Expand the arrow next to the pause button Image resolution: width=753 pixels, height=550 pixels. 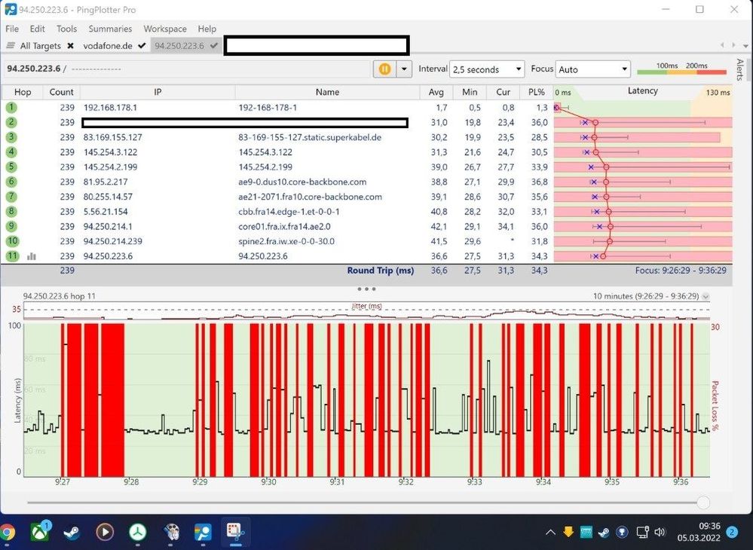click(x=404, y=68)
